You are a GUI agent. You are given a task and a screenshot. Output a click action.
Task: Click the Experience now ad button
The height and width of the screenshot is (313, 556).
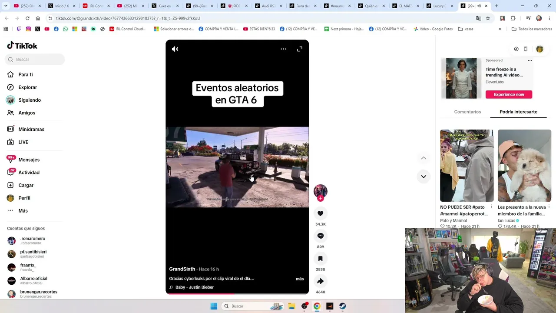coord(509,94)
